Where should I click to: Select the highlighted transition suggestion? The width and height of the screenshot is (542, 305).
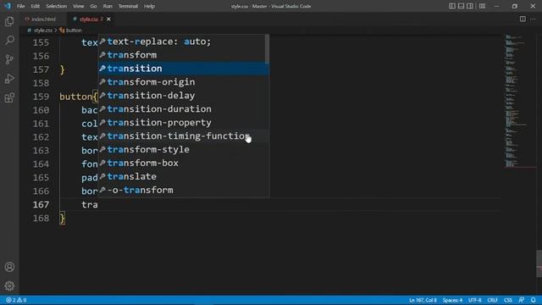click(x=184, y=69)
